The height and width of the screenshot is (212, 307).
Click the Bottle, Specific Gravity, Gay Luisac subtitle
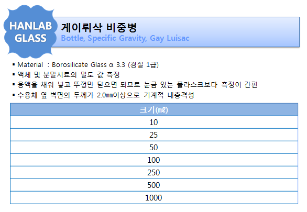tap(125, 38)
